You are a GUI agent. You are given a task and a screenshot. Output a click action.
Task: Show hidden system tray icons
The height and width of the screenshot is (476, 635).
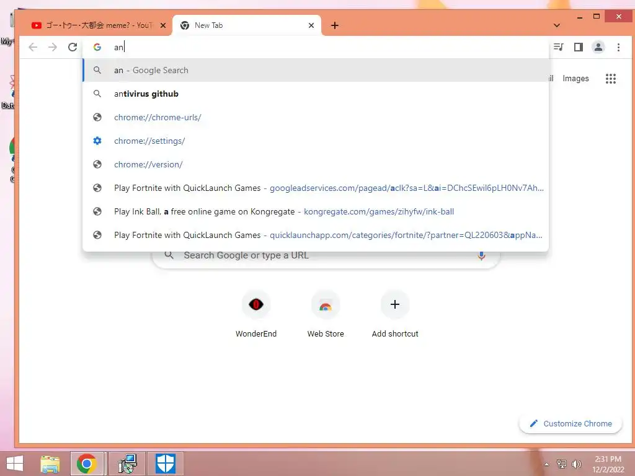click(546, 464)
